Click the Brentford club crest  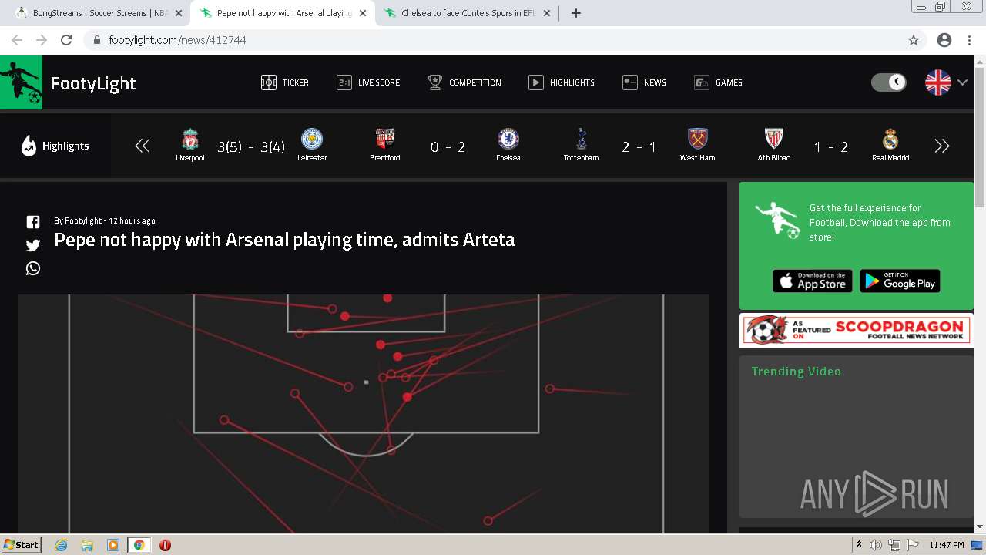tap(385, 140)
